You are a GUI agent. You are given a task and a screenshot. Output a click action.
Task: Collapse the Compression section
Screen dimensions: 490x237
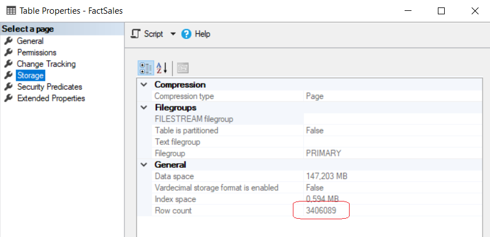click(x=144, y=85)
